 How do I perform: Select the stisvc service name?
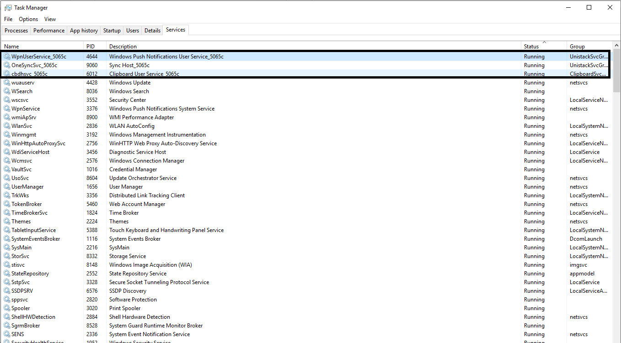click(18, 265)
